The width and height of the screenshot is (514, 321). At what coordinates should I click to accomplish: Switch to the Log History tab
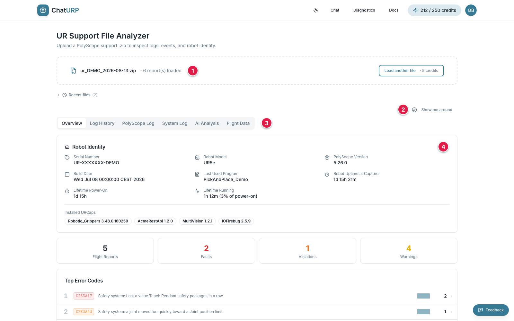pyautogui.click(x=102, y=123)
